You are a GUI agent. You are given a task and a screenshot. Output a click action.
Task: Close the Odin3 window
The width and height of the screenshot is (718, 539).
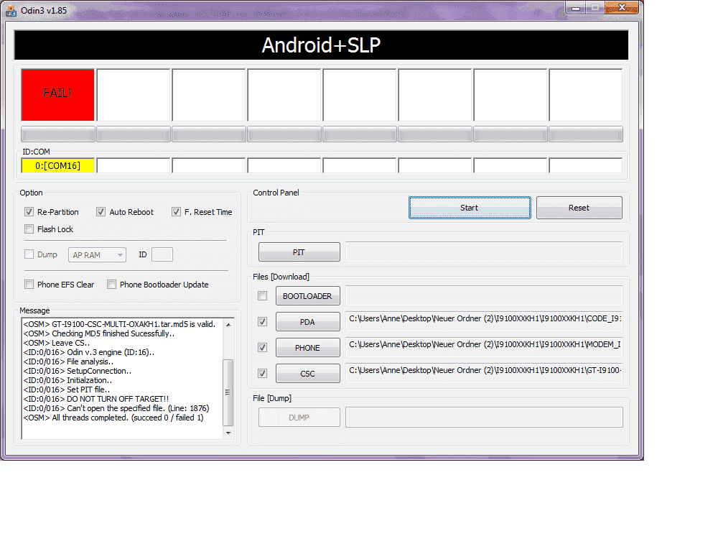tap(621, 8)
